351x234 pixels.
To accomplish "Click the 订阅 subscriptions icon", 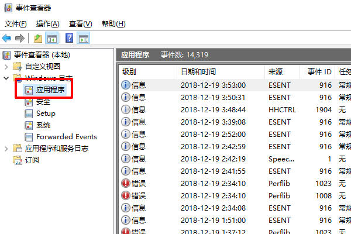I will point(18,160).
